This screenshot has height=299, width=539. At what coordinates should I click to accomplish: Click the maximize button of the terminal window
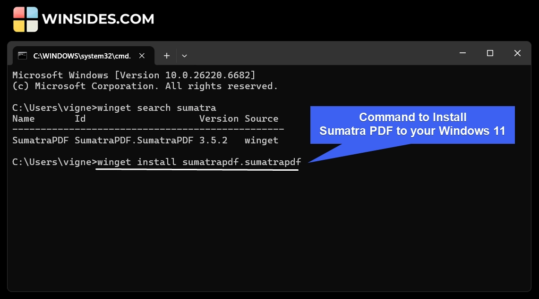490,53
